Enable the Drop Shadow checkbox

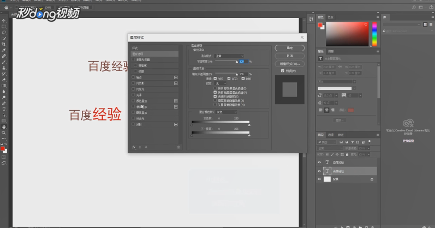(133, 124)
